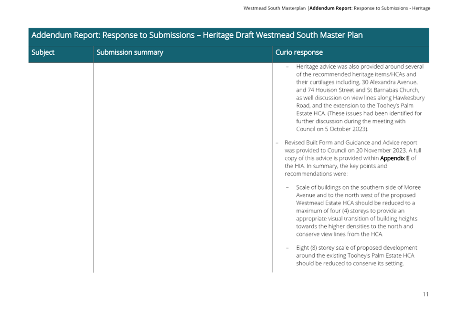457x315 pixels.
Task: Click 'Eight (8) storey scale' line
Action: click(357, 247)
